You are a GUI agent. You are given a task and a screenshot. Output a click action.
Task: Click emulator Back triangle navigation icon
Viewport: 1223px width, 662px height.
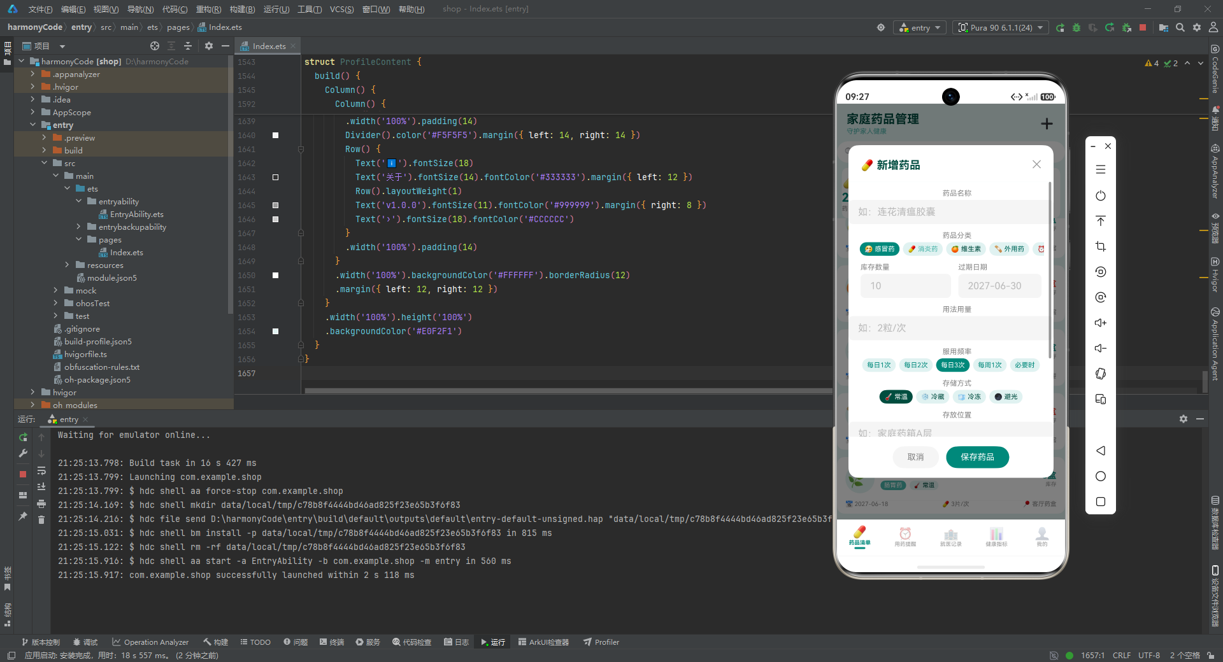1101,451
